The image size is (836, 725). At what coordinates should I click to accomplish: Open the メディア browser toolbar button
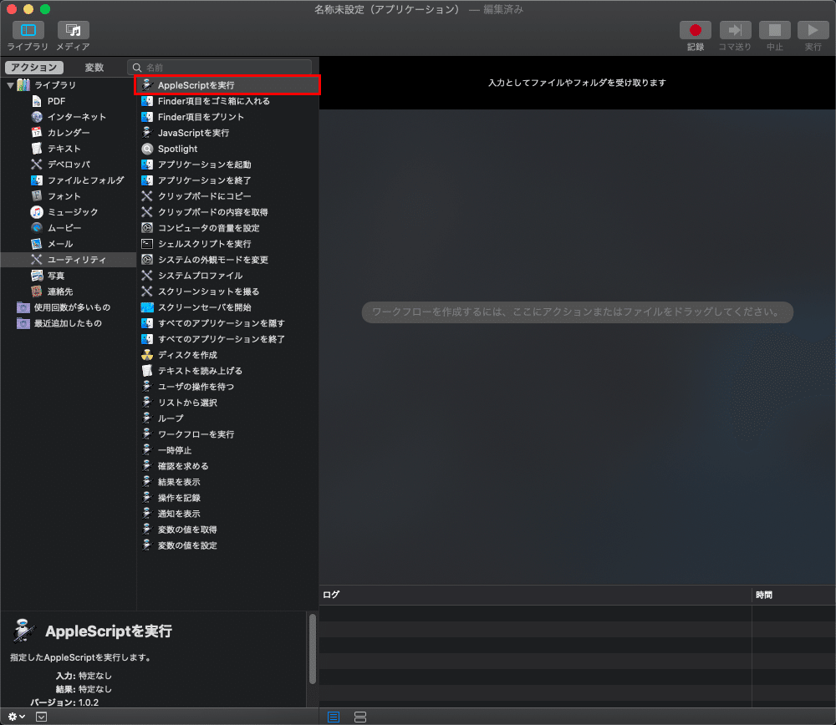[x=73, y=30]
